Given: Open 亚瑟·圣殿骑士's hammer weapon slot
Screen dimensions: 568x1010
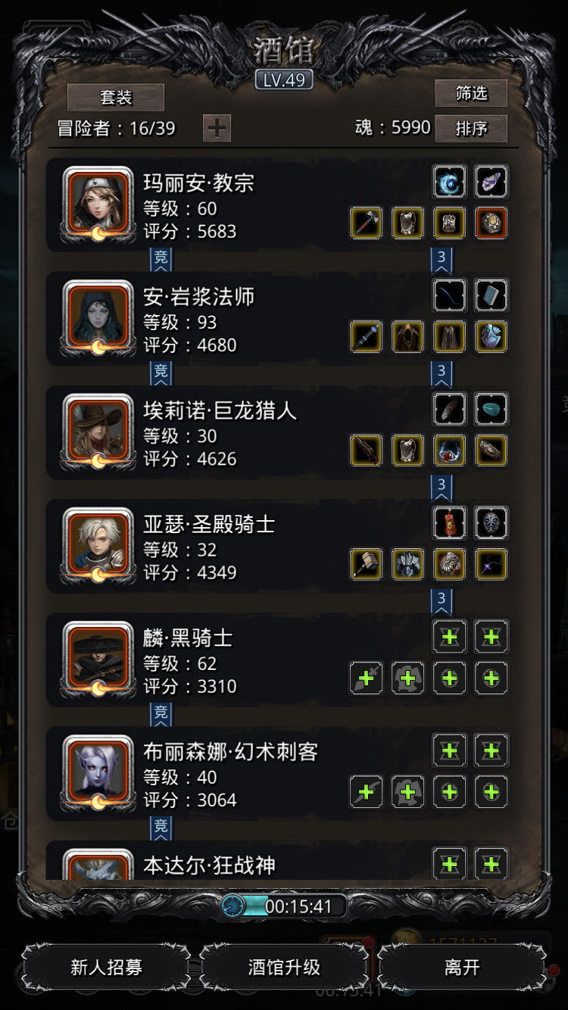Looking at the screenshot, I should pos(367,564).
